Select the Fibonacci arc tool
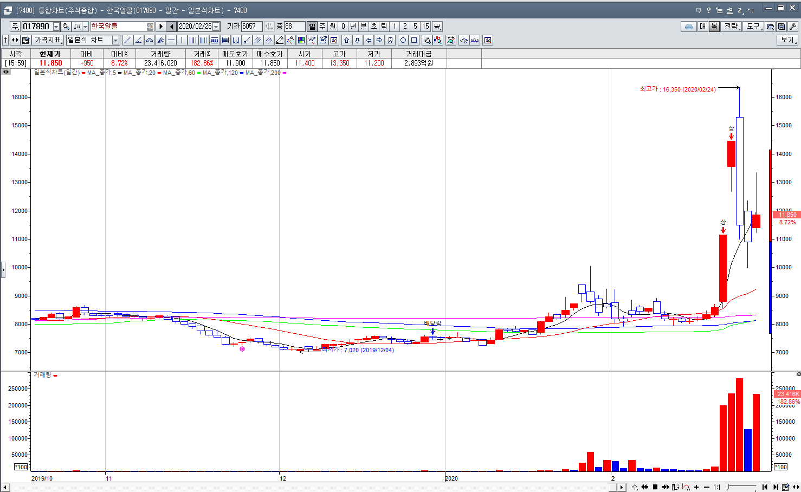Screen dimensions: 801x492 [150, 40]
